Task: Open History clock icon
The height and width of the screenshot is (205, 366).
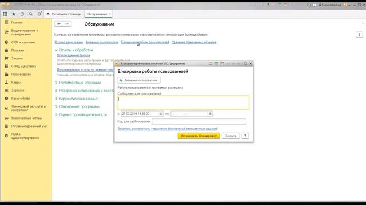Action: click(22, 14)
